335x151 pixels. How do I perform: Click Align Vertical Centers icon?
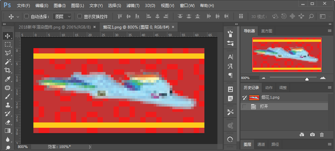point(129,16)
